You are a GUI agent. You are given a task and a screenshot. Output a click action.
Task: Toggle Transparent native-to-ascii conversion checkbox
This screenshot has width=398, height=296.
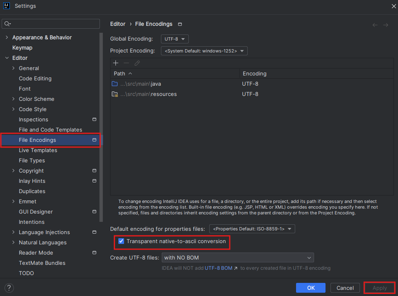click(121, 241)
